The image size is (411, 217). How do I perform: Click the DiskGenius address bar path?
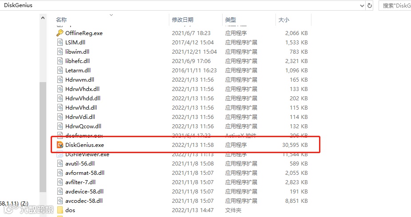click(18, 5)
